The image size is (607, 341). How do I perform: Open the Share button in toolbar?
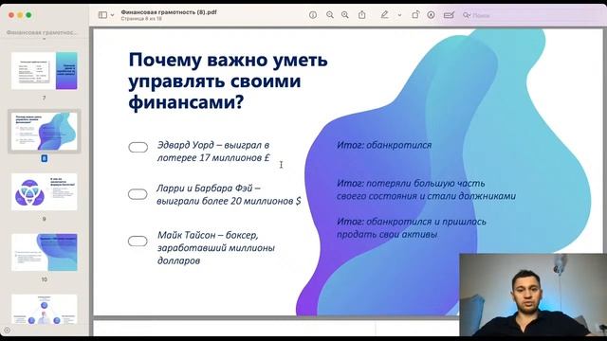click(x=362, y=15)
